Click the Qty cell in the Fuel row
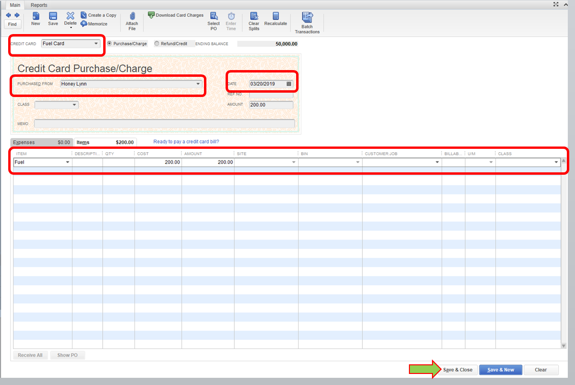 point(119,162)
